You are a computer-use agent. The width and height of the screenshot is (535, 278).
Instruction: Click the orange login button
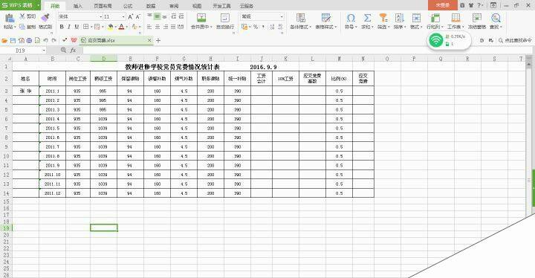tap(443, 5)
